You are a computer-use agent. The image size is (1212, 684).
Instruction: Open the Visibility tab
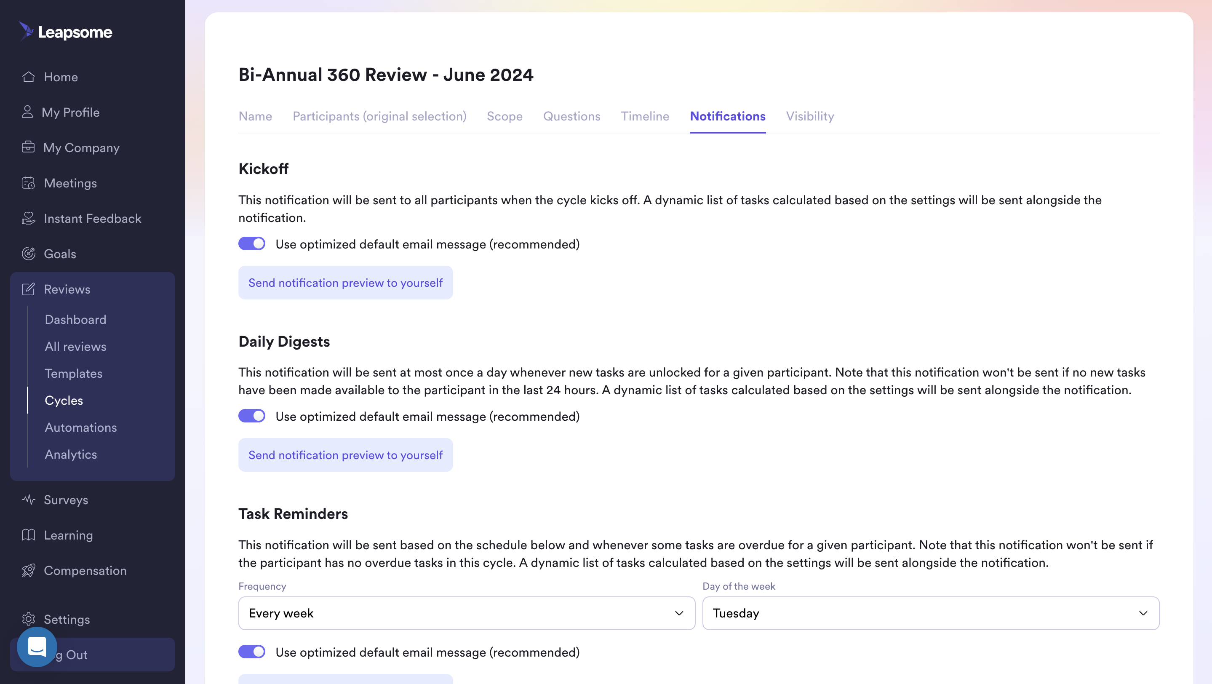(810, 116)
